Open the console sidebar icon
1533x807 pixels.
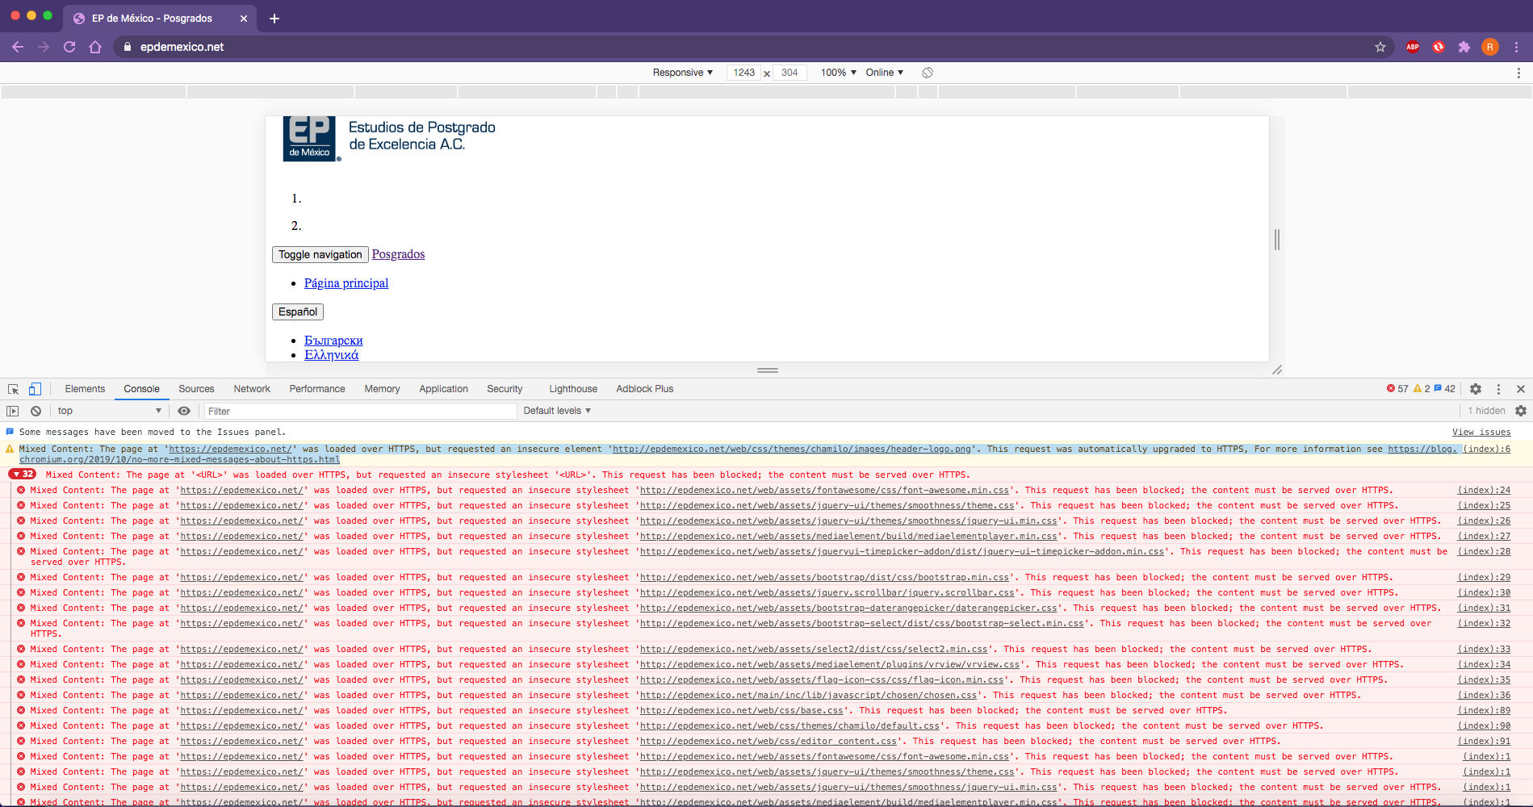coord(13,411)
